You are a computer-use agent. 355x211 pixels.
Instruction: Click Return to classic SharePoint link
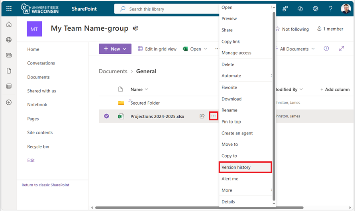click(48, 185)
